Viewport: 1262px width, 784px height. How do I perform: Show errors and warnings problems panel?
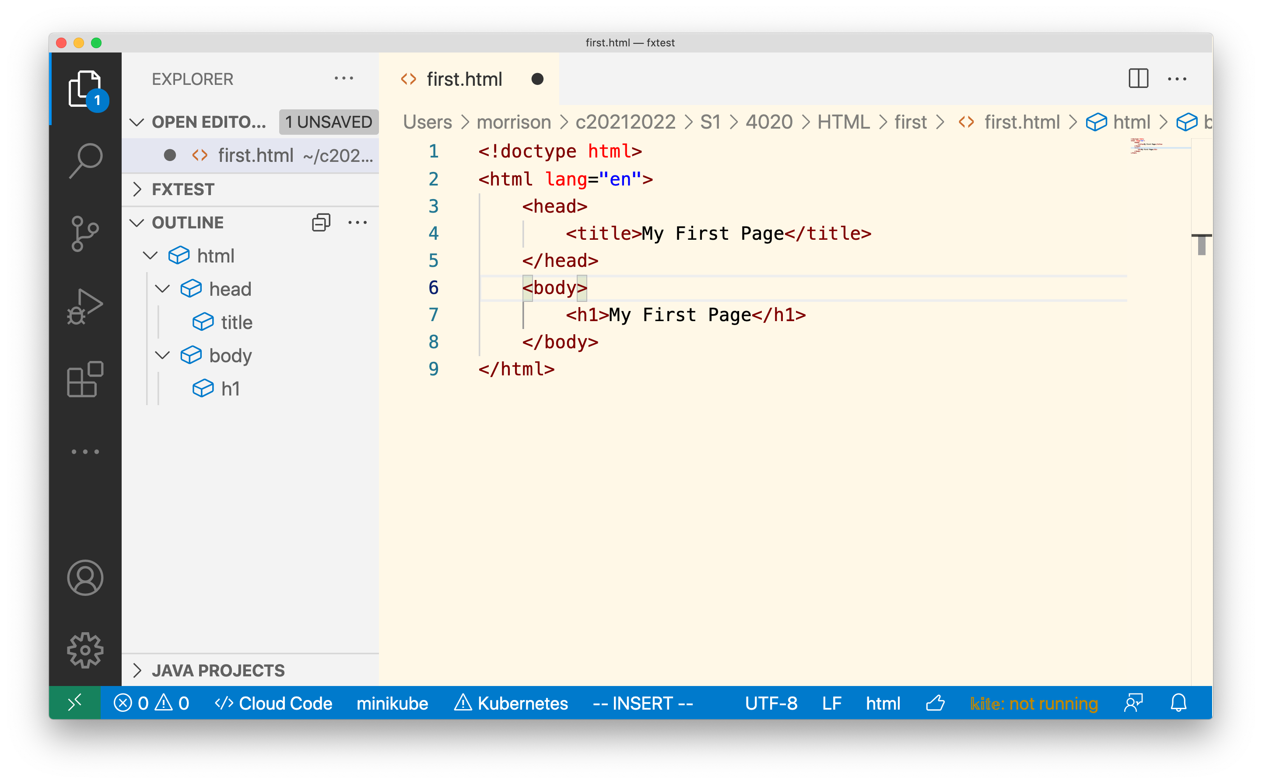click(x=151, y=703)
